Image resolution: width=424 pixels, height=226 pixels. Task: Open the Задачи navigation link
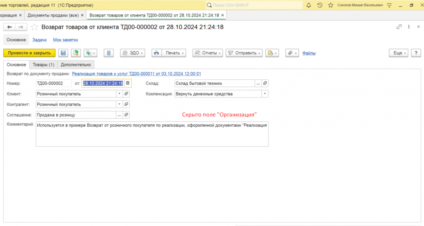(x=39, y=40)
